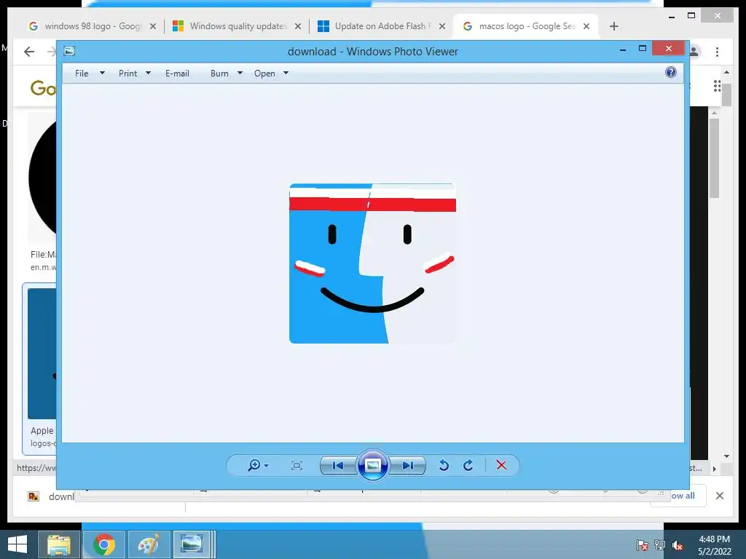
Task: Click E-mail in the Photo Viewer toolbar
Action: 177,74
